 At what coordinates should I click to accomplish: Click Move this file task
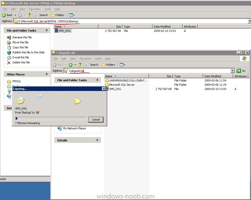click(x=18, y=42)
